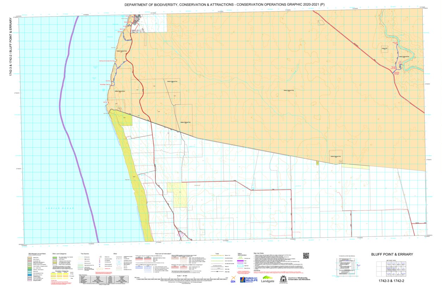This screenshot has width=442, height=295.
Task: Click the Parks and Wildlife Service logo
Action: tap(249, 280)
